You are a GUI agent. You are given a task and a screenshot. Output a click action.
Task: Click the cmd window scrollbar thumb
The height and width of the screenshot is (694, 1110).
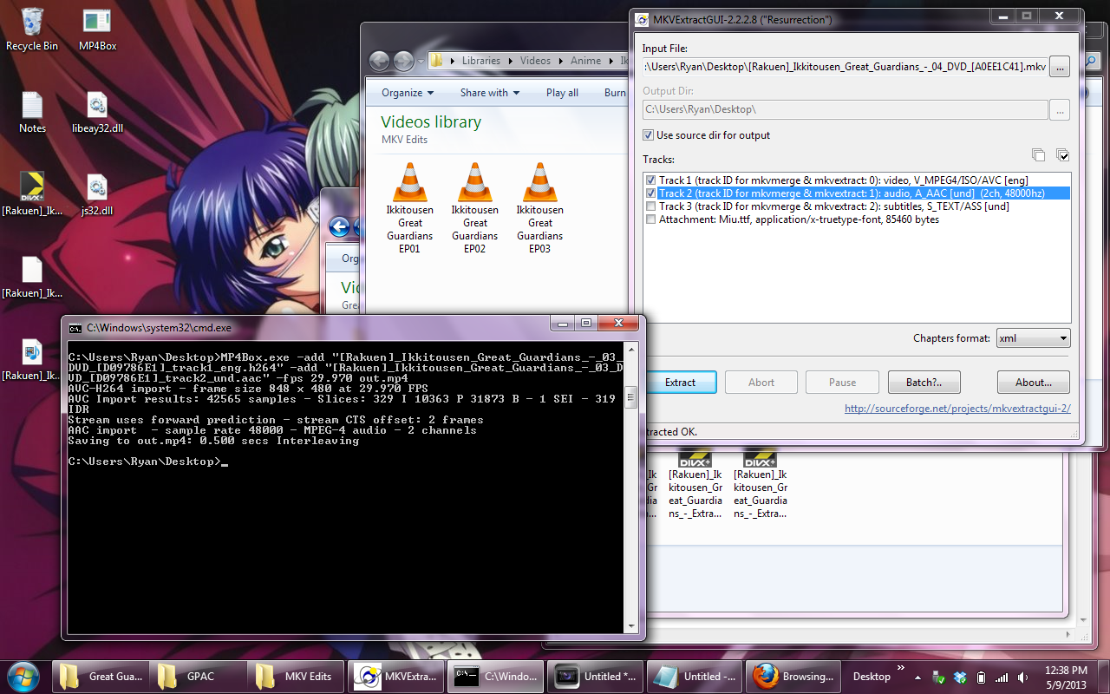click(631, 397)
